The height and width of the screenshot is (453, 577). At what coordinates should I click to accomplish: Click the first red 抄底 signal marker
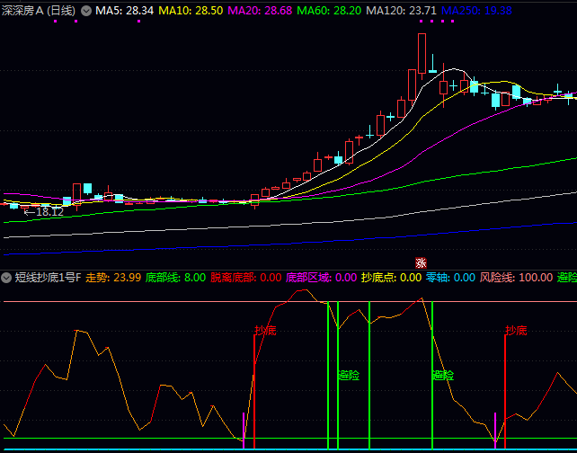tap(265, 331)
